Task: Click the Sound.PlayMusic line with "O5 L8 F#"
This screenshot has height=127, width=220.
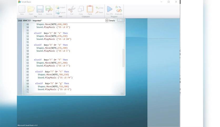Action: pyautogui.click(x=55, y=78)
